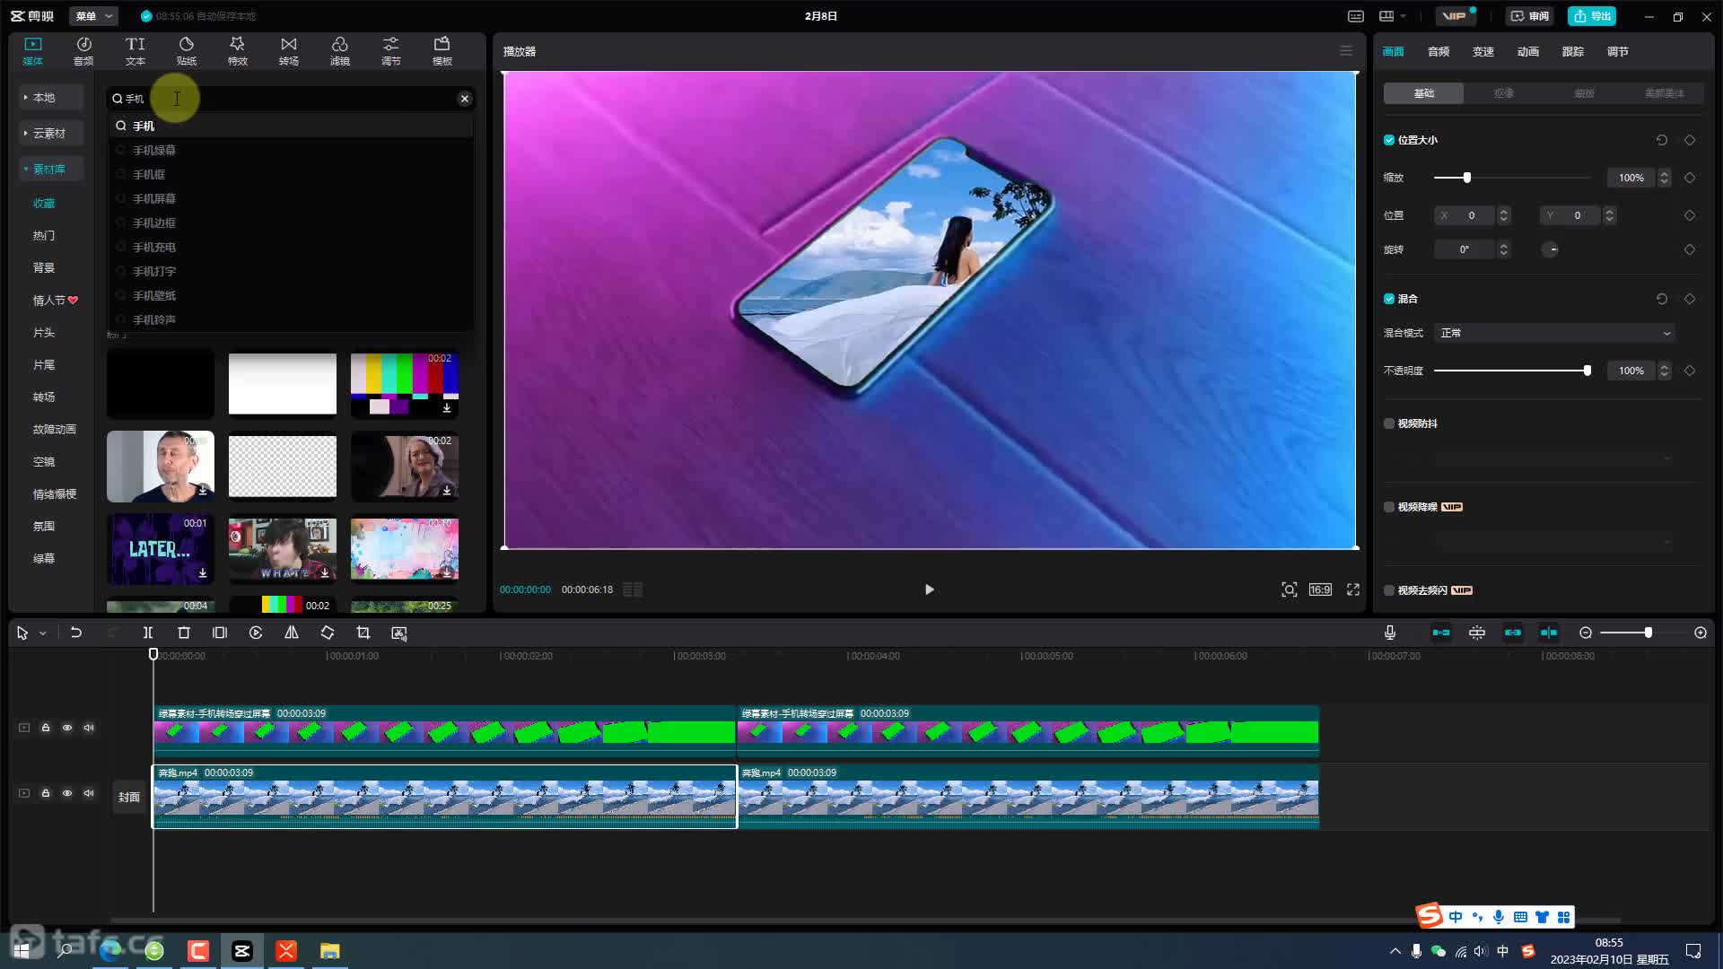Collapse the 素材库 material library section
The width and height of the screenshot is (1723, 969).
(x=51, y=169)
